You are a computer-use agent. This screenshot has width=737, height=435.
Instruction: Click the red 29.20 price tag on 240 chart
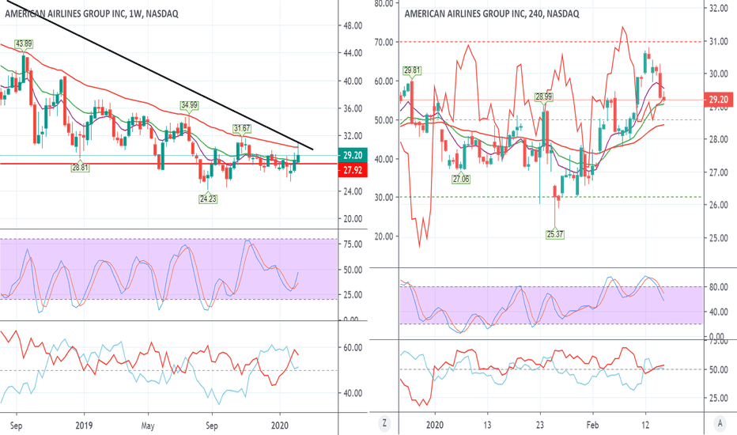point(718,99)
